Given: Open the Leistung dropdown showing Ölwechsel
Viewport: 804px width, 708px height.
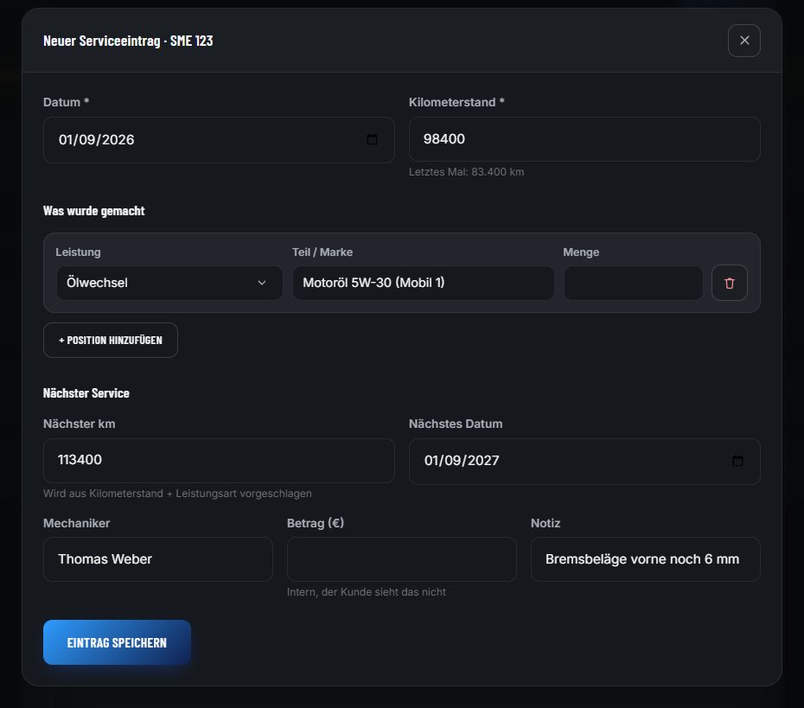Looking at the screenshot, I should (x=169, y=283).
